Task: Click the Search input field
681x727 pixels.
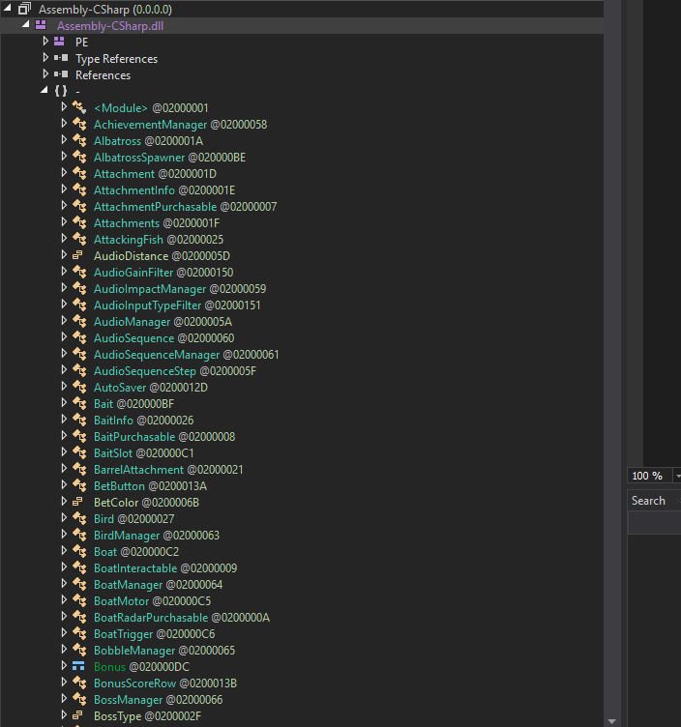Action: click(655, 523)
